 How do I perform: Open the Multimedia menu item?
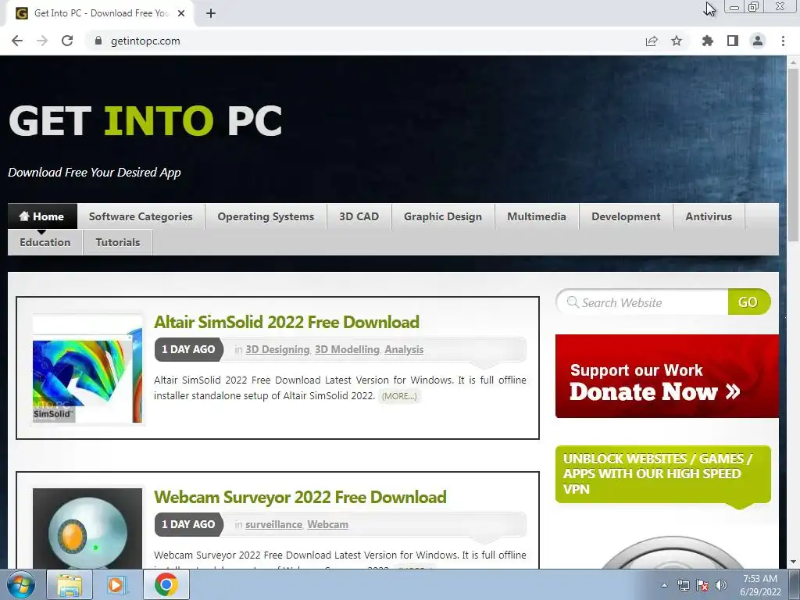537,216
